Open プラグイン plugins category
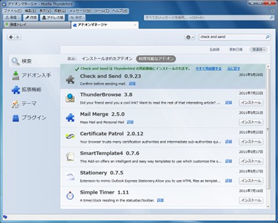The height and width of the screenshot is (223, 278). (x=34, y=118)
